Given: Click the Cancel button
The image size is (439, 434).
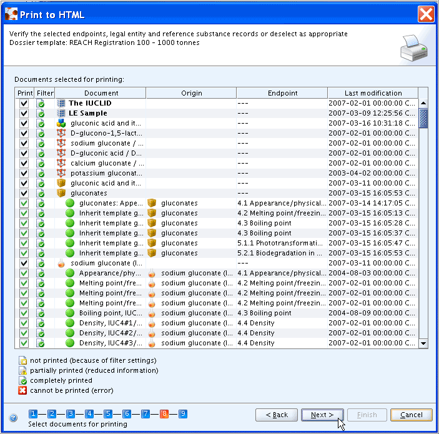Looking at the screenshot, I should pyautogui.click(x=412, y=415).
